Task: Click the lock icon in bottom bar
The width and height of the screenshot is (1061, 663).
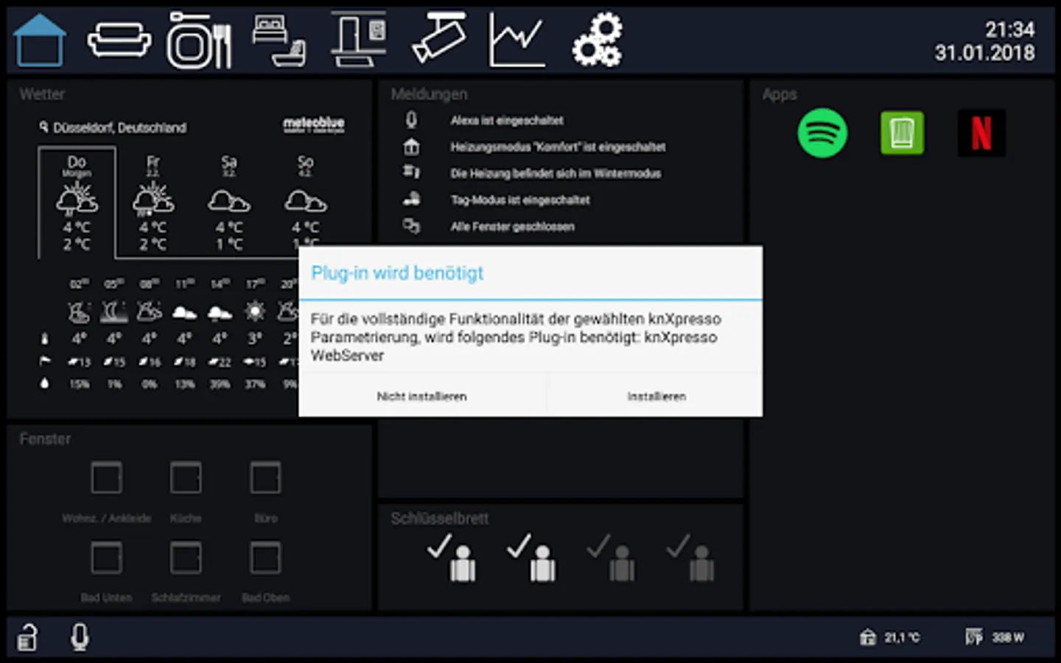Action: click(x=27, y=637)
